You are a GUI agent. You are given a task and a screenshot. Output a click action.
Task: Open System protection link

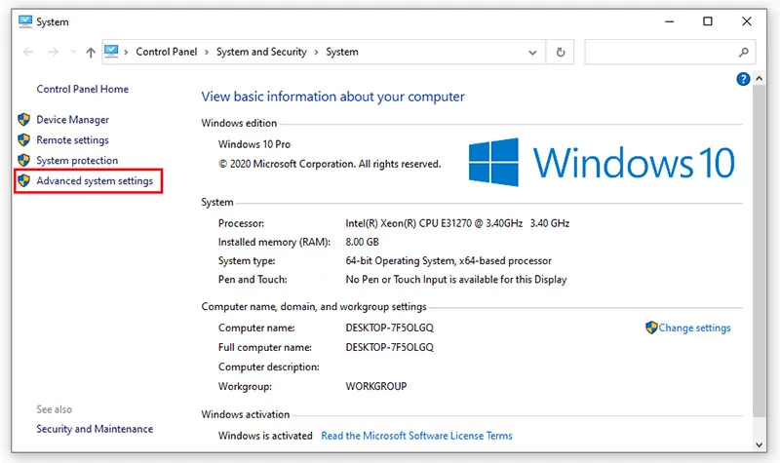(77, 161)
